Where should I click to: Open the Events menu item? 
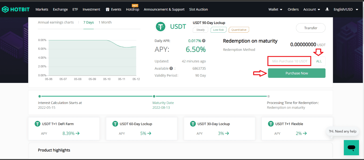click(116, 9)
